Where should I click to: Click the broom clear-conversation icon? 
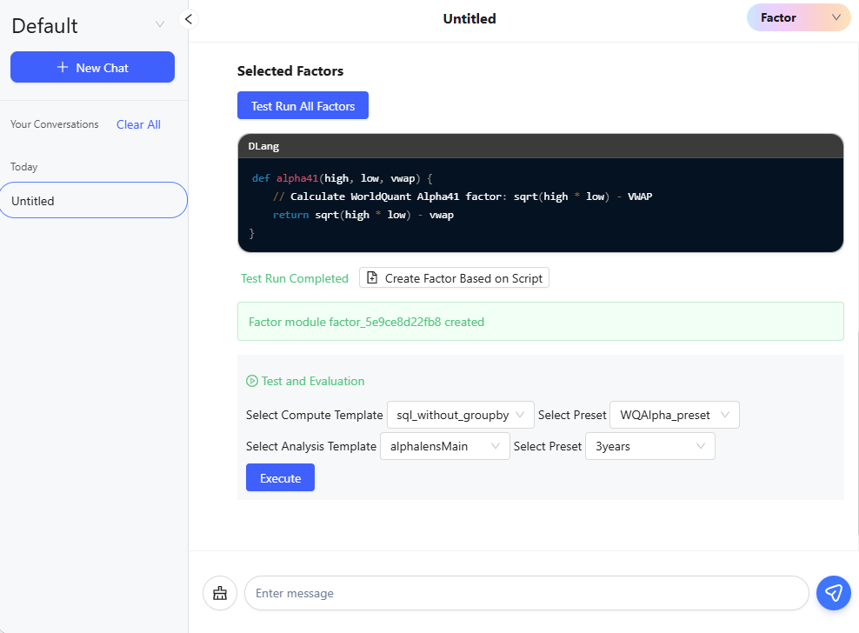(x=219, y=593)
